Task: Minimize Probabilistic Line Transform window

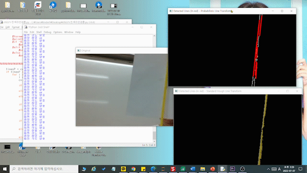Action: point(273,11)
